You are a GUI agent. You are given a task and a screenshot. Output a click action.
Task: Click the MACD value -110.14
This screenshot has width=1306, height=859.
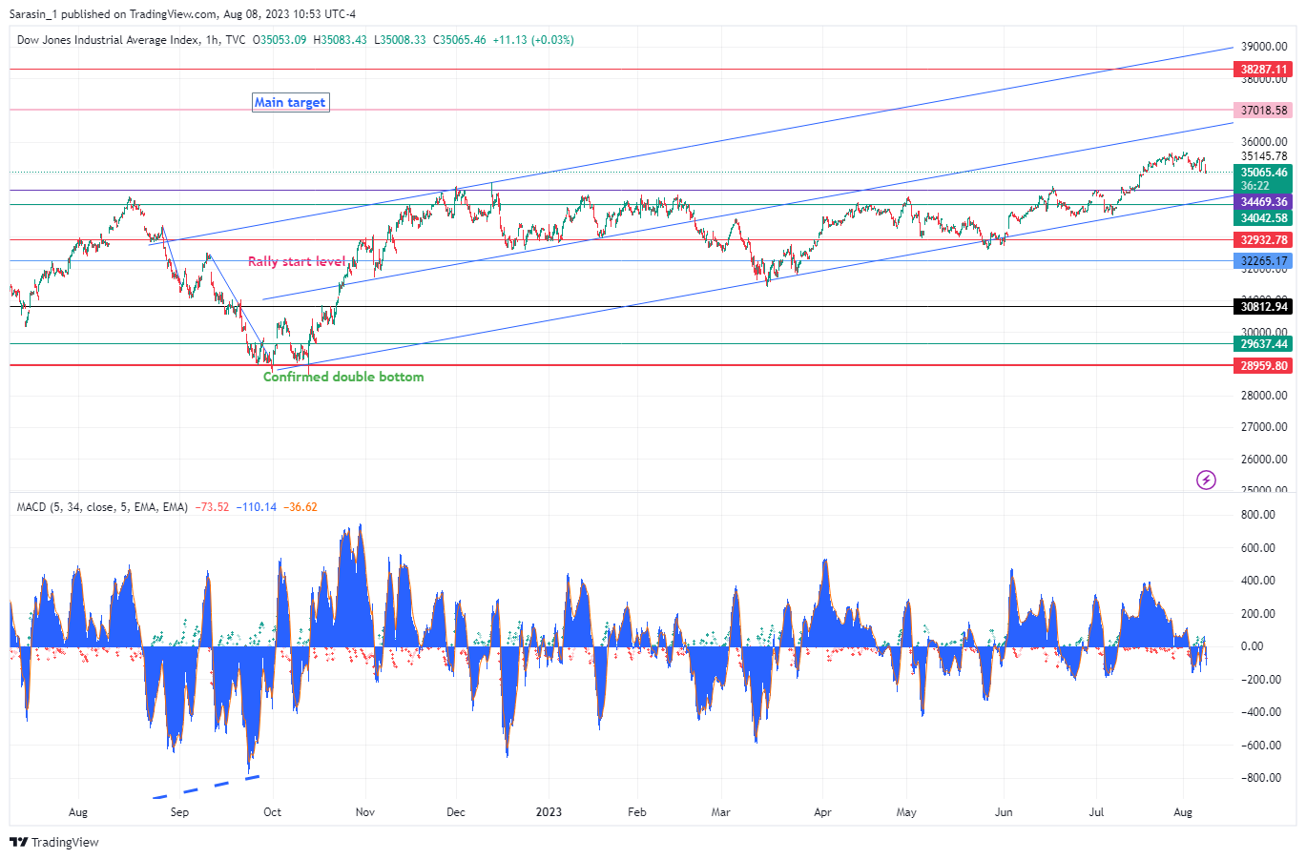click(x=257, y=507)
